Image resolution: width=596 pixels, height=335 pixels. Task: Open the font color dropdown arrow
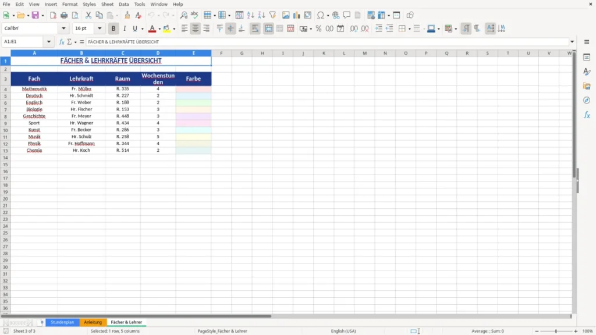click(159, 29)
